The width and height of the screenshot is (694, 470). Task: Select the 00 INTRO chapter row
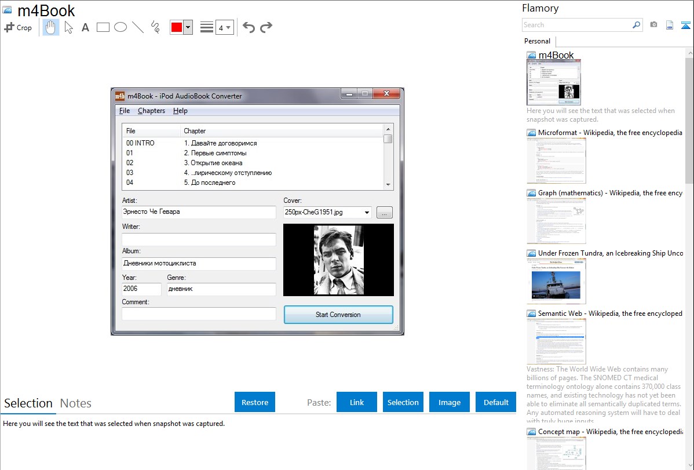pyautogui.click(x=253, y=143)
